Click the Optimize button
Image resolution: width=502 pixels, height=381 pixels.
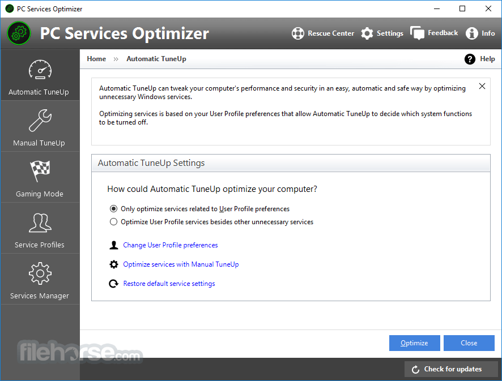click(x=414, y=343)
